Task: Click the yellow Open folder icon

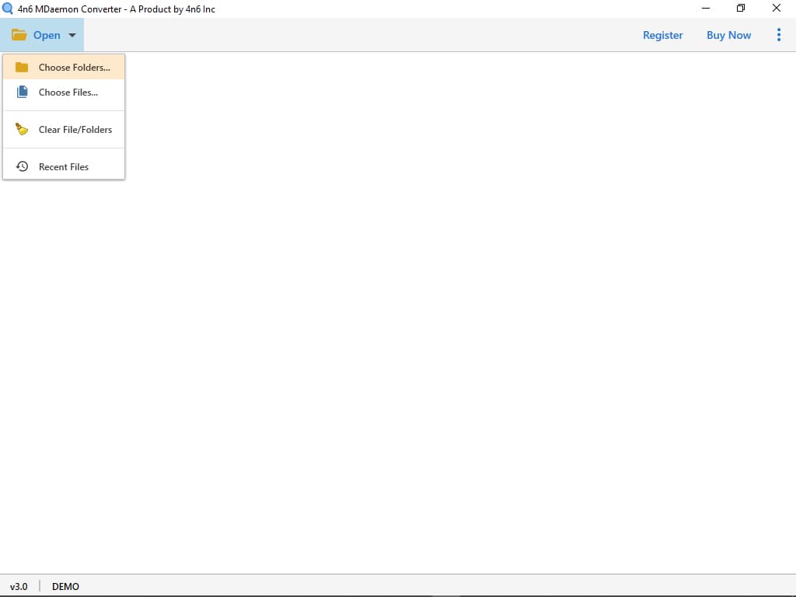Action: pyautogui.click(x=19, y=34)
